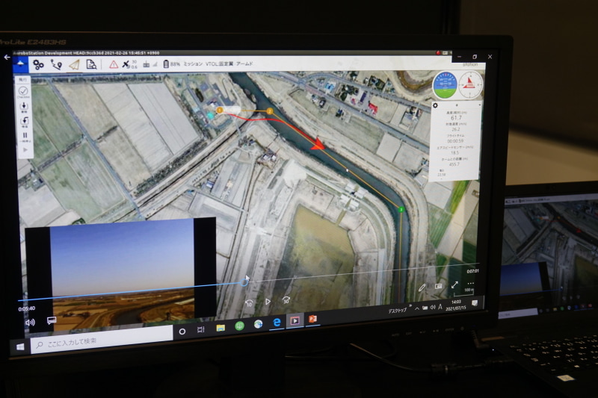The image size is (598, 398).
Task: Open subtitles caption icon in player
Action: click(x=52, y=320)
